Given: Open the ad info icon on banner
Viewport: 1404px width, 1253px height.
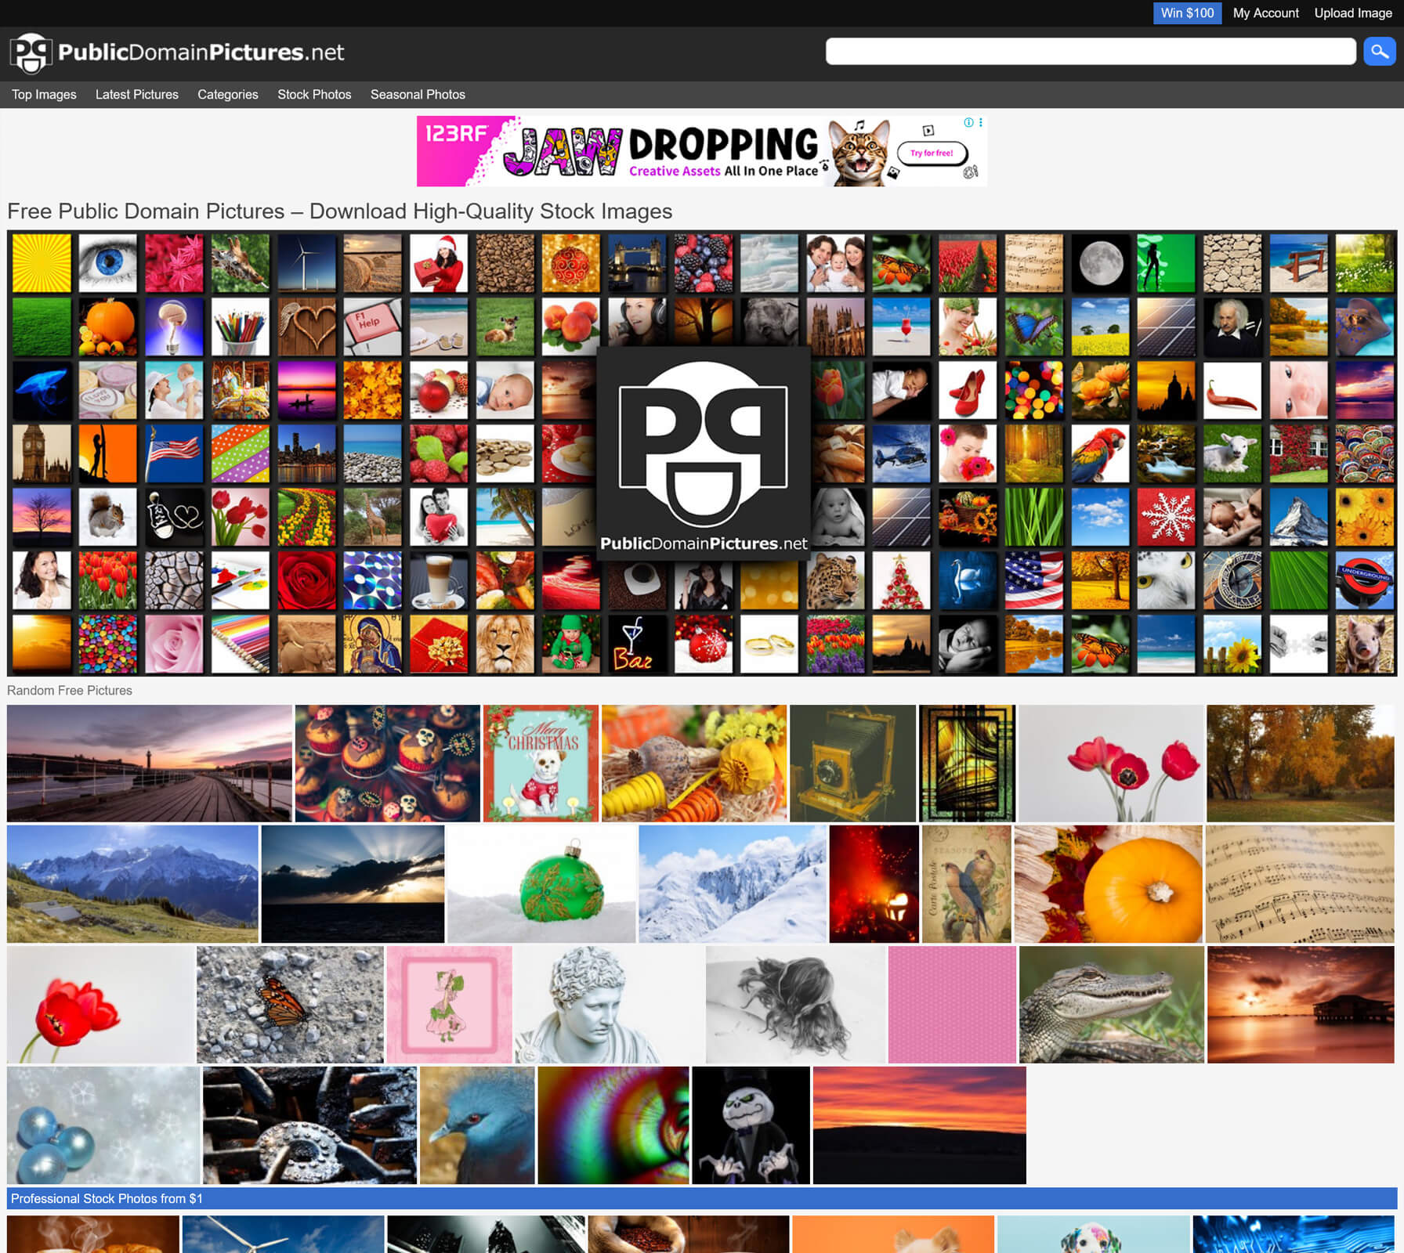Looking at the screenshot, I should pyautogui.click(x=968, y=122).
